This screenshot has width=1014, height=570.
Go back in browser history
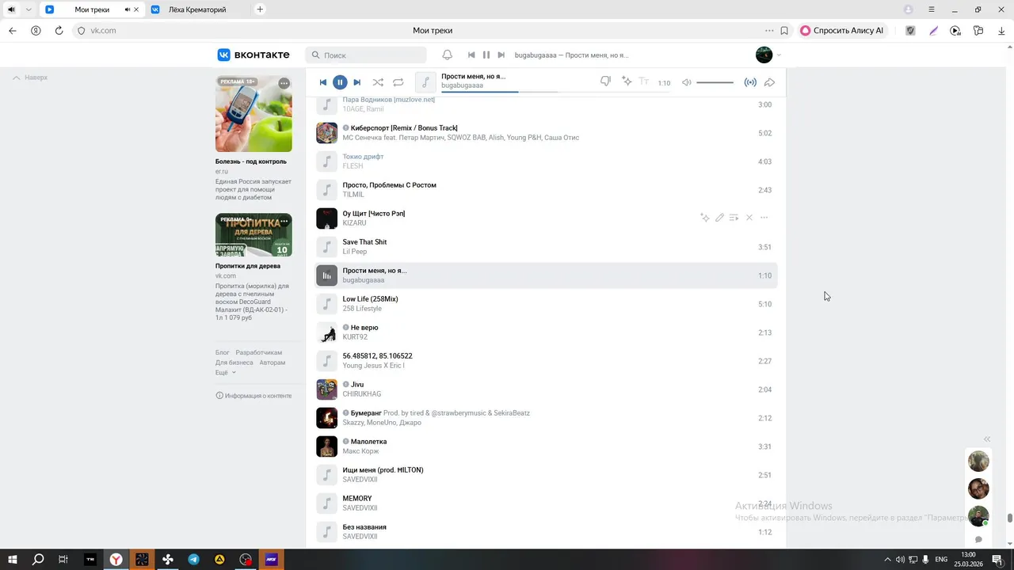click(12, 31)
